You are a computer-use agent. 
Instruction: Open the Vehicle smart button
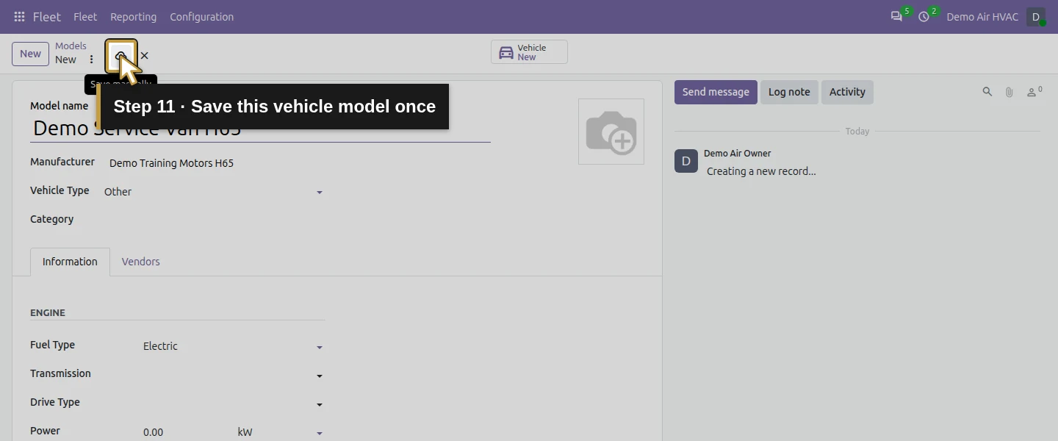(529, 52)
